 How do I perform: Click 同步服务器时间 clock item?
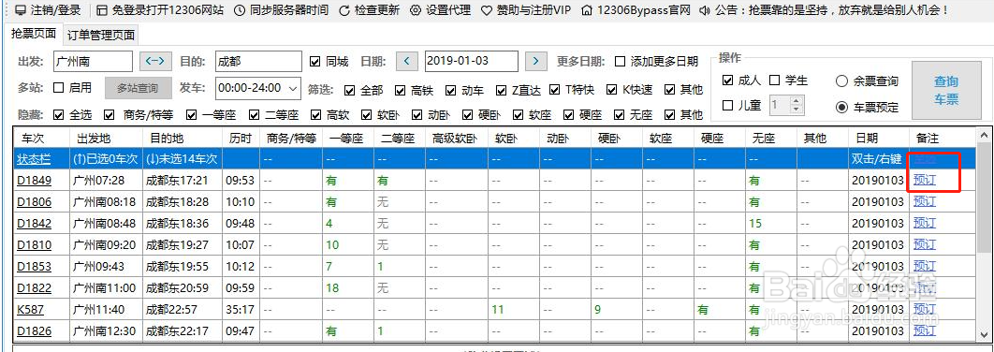coord(281,10)
